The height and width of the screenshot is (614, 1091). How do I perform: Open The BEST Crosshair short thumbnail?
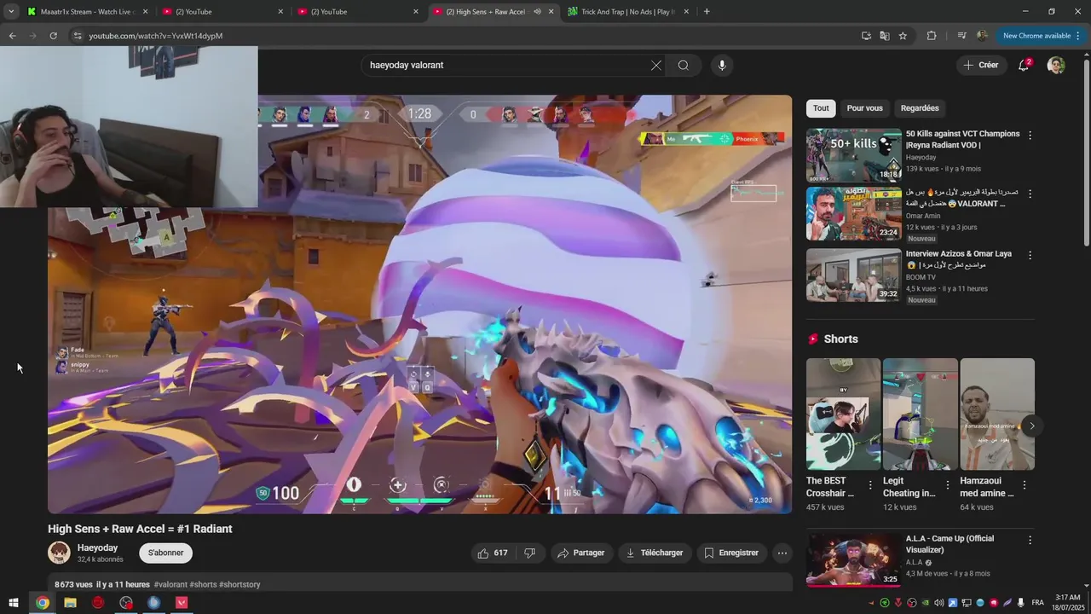pos(843,414)
